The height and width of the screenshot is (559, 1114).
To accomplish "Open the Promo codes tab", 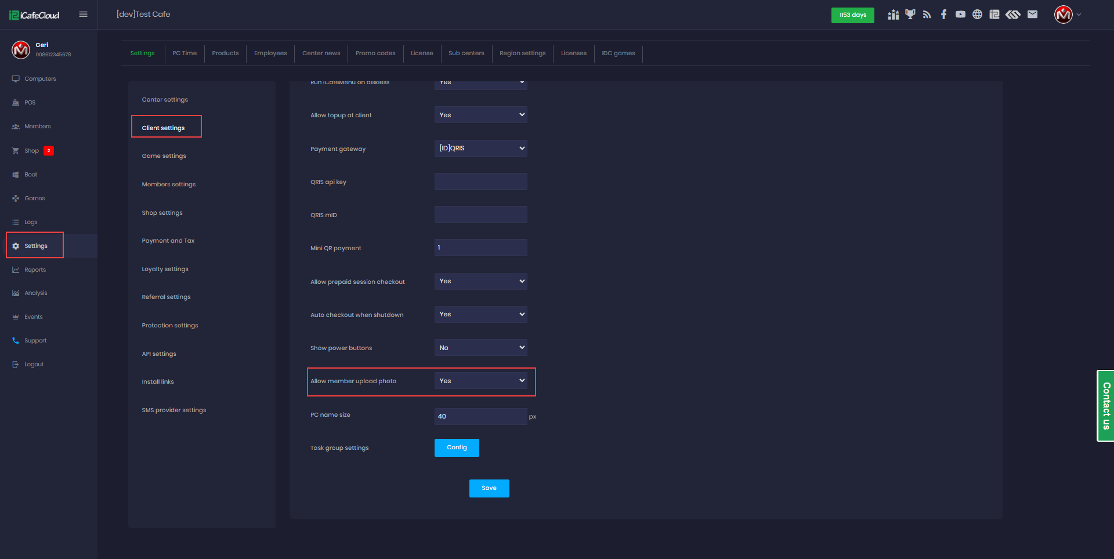I will pyautogui.click(x=375, y=53).
